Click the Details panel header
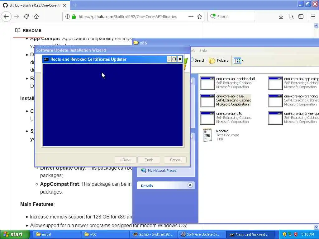The height and width of the screenshot is (239, 319). [166, 185]
